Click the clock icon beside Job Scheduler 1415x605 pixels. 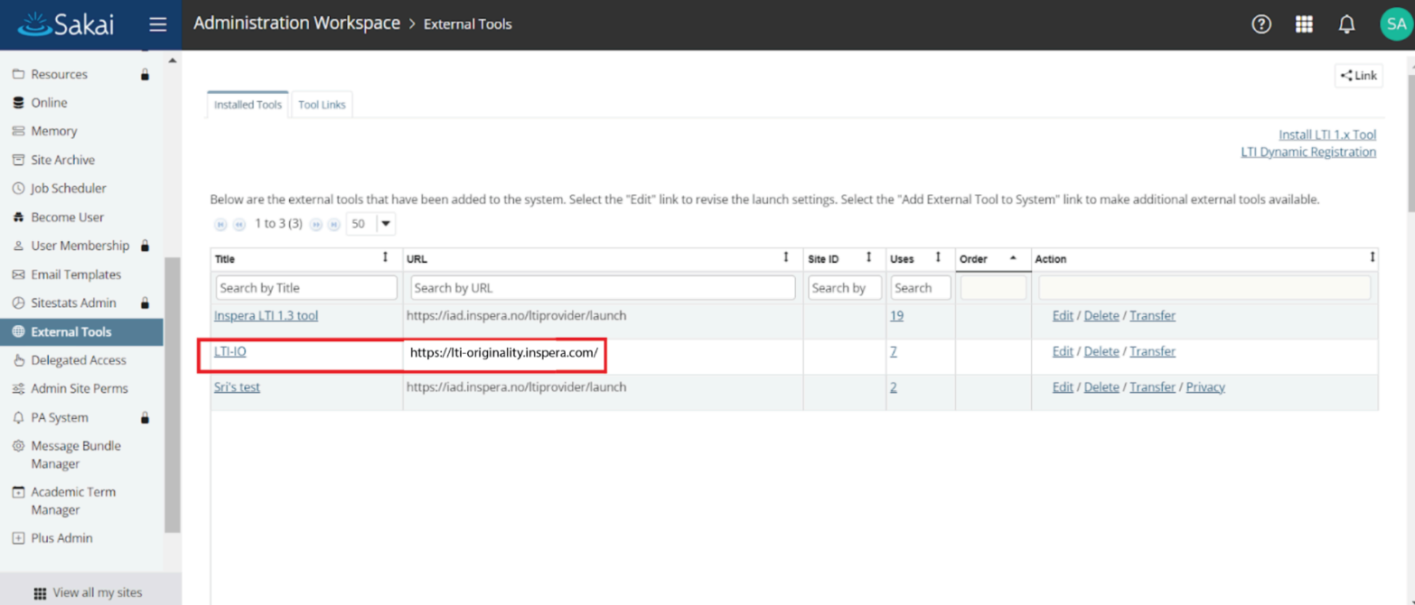(18, 189)
